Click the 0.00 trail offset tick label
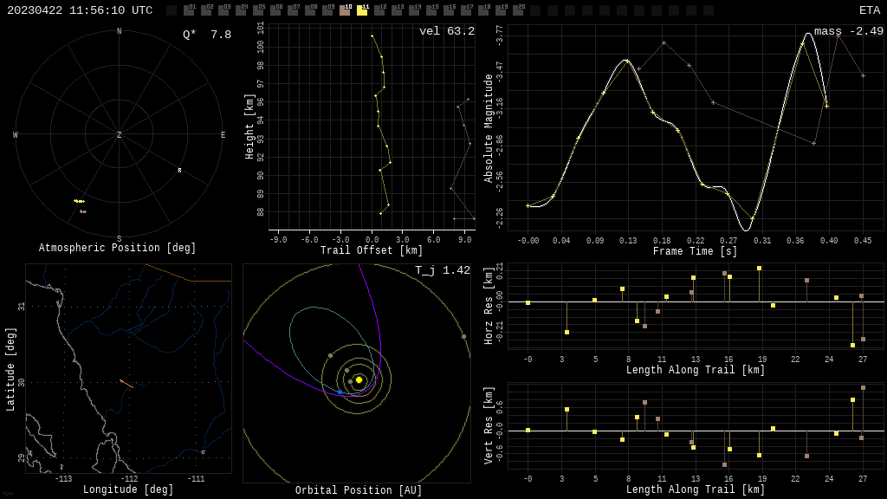 [x=372, y=240]
